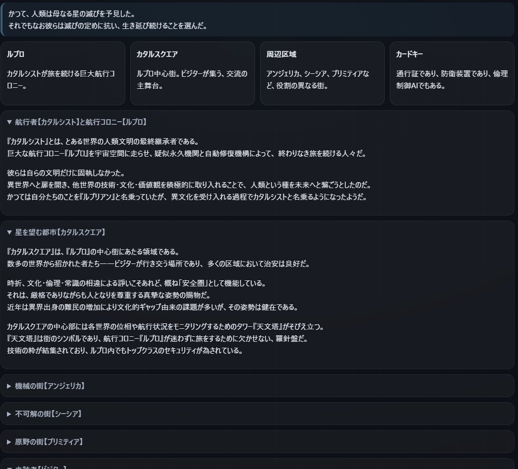
Task: Click the line starting 近年は異界出身の難民の増加
Action: 153,307
